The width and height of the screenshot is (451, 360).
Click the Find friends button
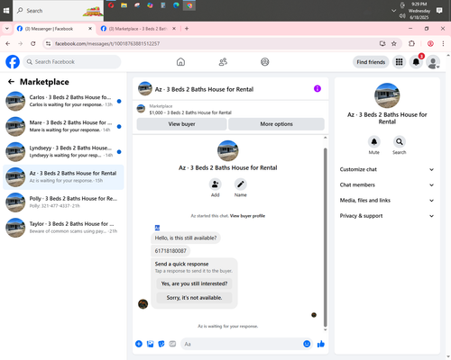(x=371, y=62)
